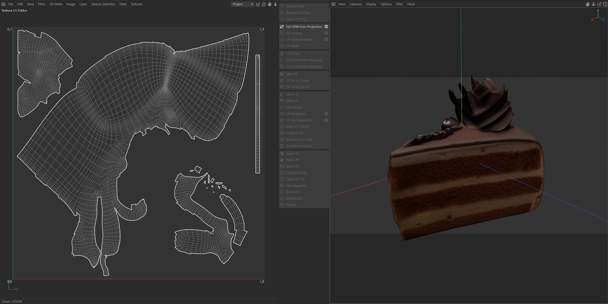The width and height of the screenshot is (608, 304).
Task: Click the pan hand icon in the UV editor
Action: (x=270, y=4)
